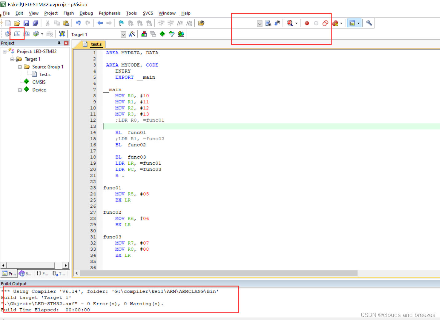The height and width of the screenshot is (320, 440).
Task: Uncomment the selection with the crossed // icon
Action: 189,23
